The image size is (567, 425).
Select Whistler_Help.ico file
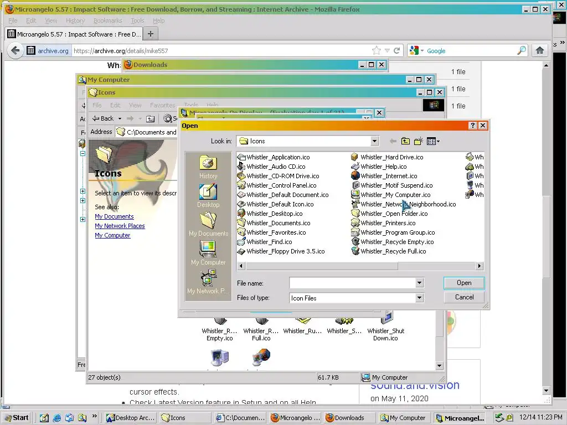pyautogui.click(x=379, y=167)
